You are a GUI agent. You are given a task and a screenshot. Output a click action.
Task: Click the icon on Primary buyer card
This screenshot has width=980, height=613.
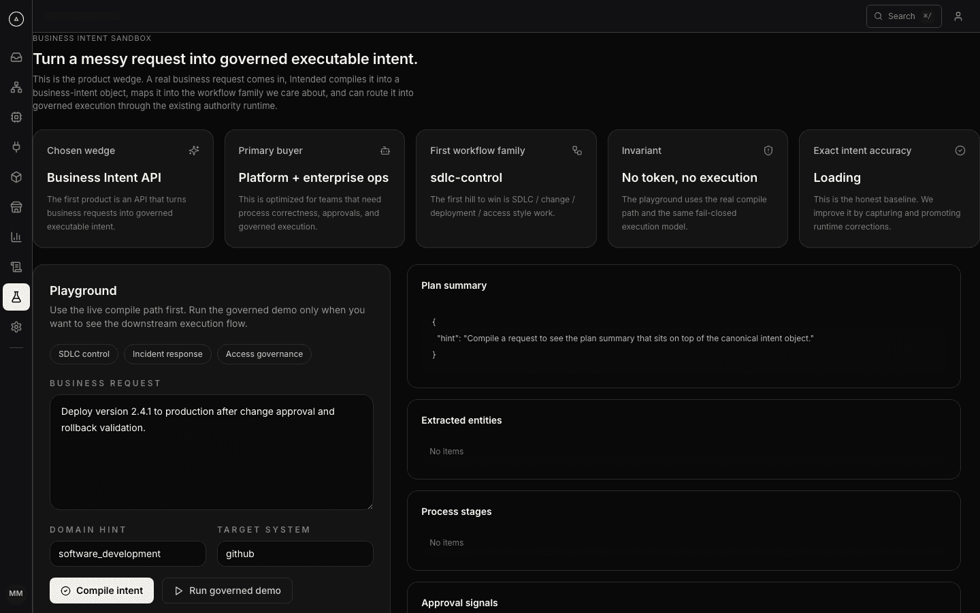coord(385,151)
